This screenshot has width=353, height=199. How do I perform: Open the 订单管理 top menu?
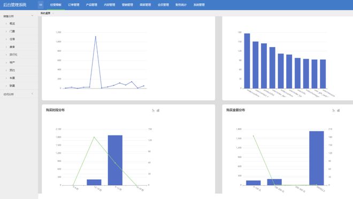pos(74,5)
